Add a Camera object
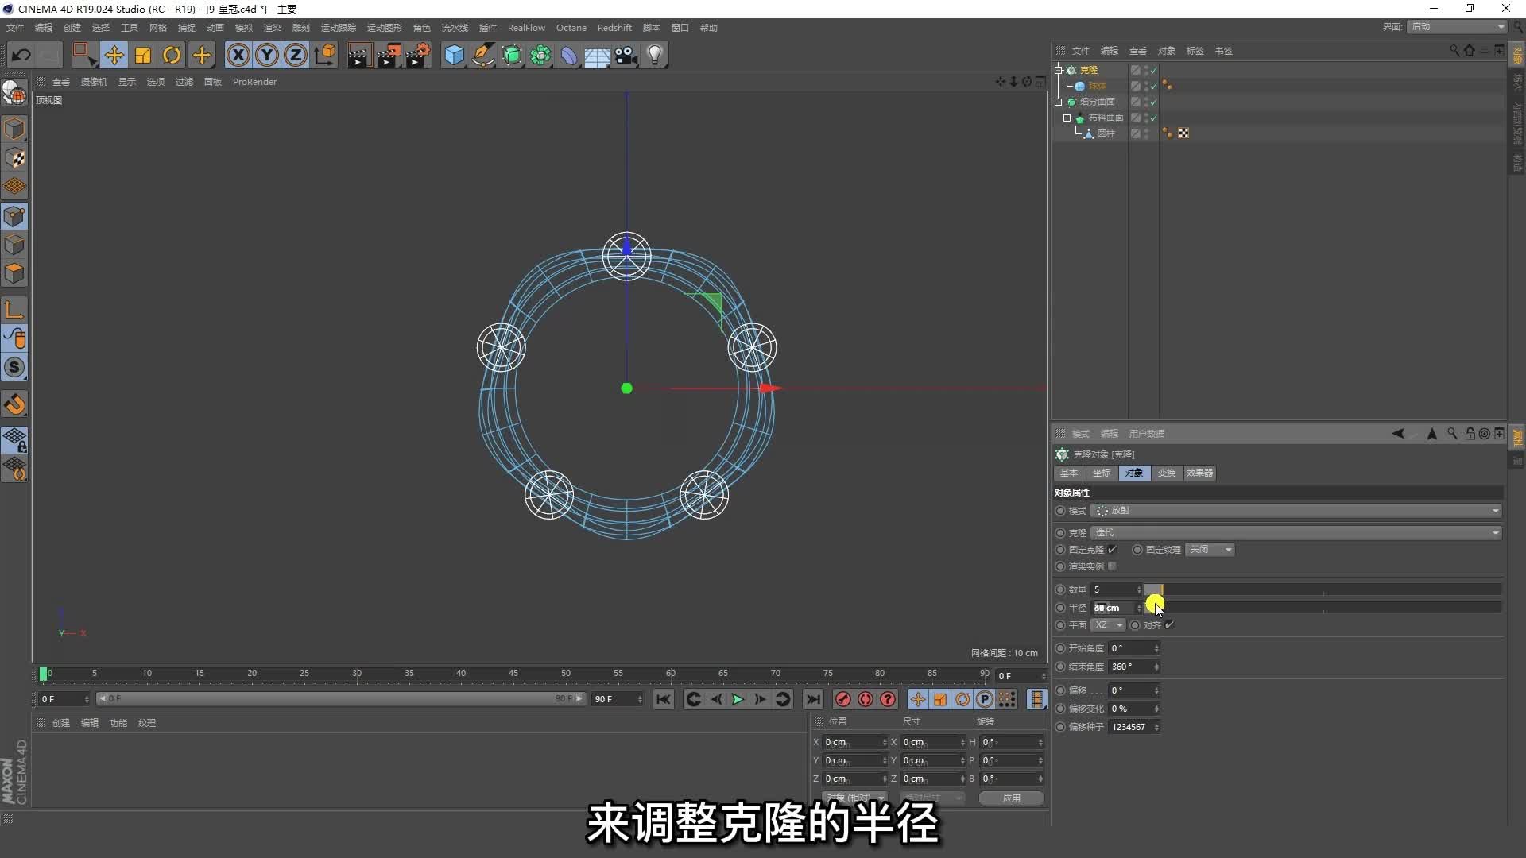Screen dimensions: 1526x858 [x=626, y=55]
